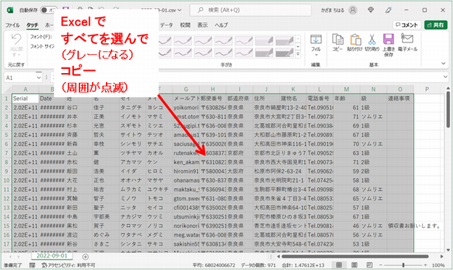Click the 元に戻す undo icon
Viewport: 453px width, 270px height.
pos(16,39)
